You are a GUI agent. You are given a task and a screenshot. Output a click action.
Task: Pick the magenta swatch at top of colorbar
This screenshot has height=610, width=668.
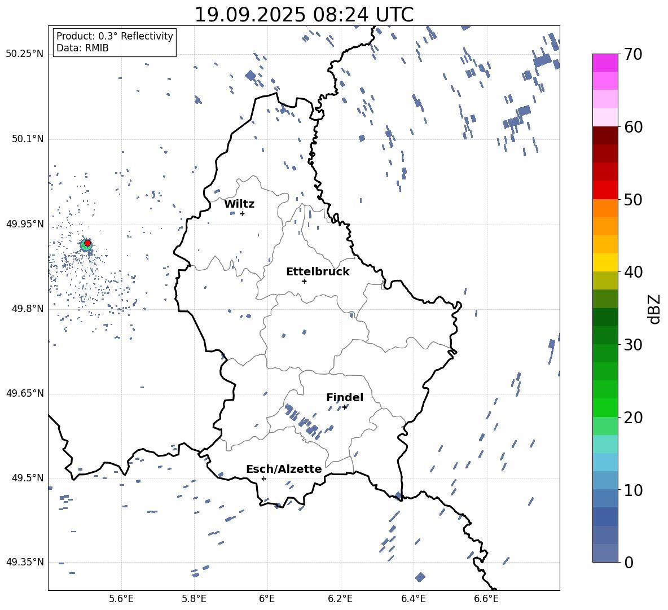[605, 63]
